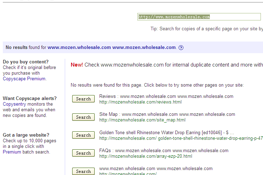The width and height of the screenshot is (263, 175).
Task: Click the 'Reviews : www.mozen.wholesale.com' title
Action: (166, 96)
